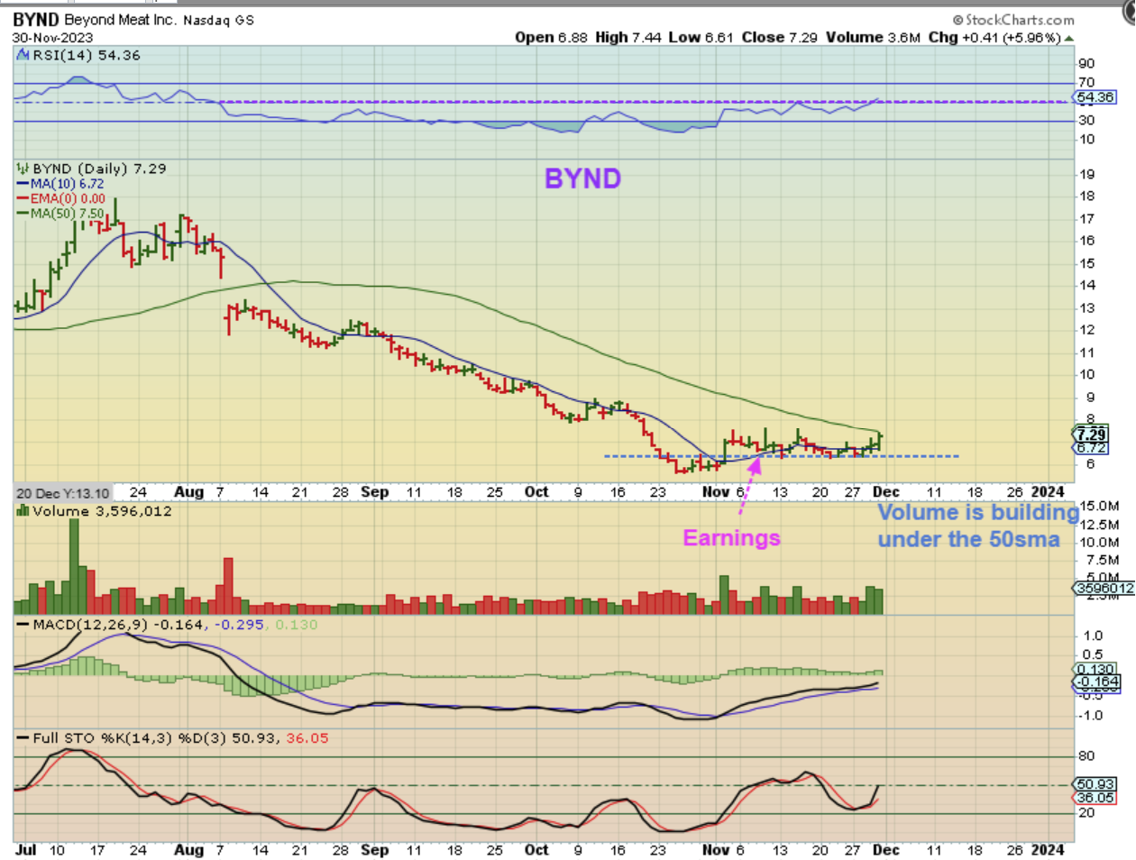
Task: Click 'Volume is building' annotation line
Action: 978,513
